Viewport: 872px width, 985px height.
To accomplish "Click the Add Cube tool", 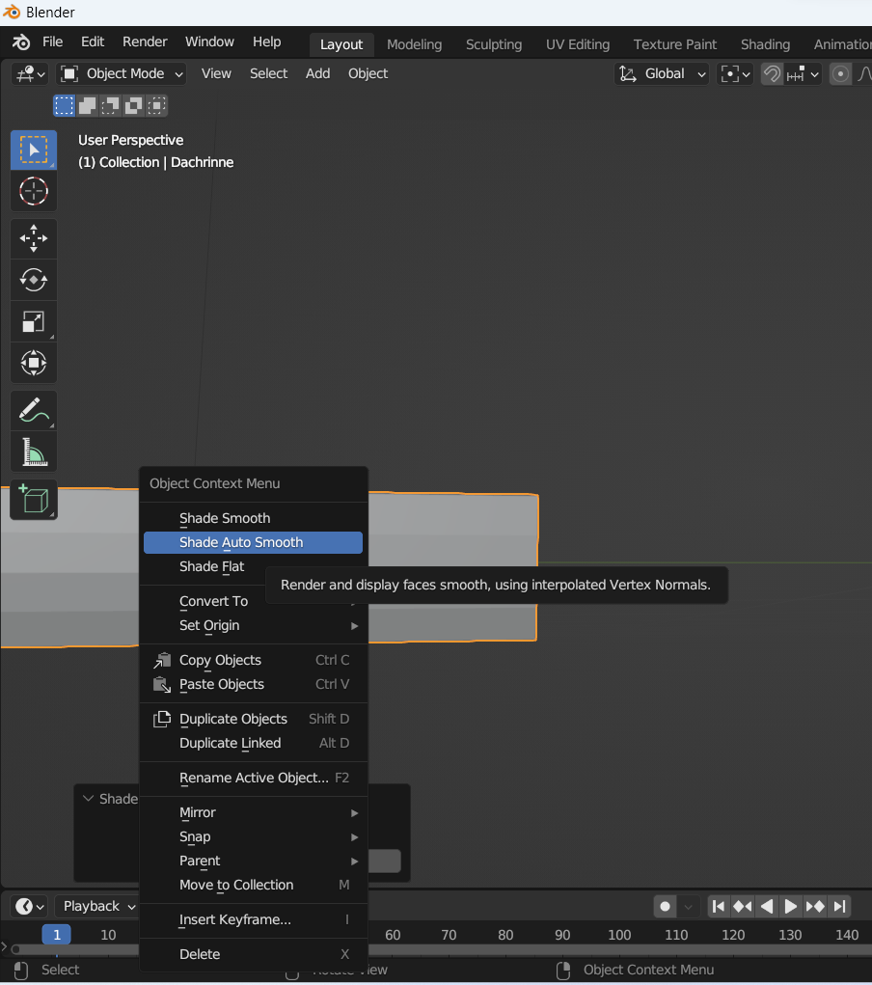I will [x=34, y=500].
